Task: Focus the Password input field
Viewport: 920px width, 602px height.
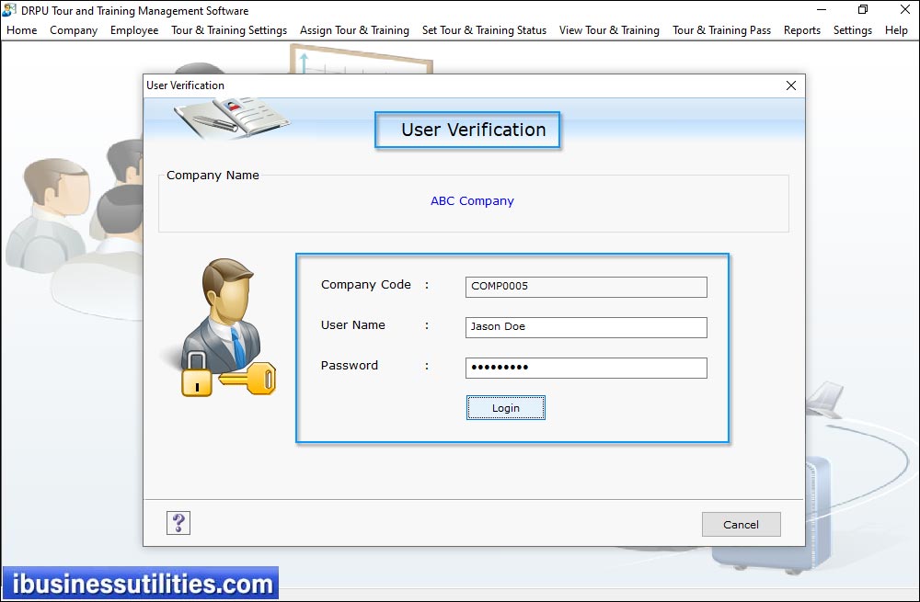Action: coord(586,368)
